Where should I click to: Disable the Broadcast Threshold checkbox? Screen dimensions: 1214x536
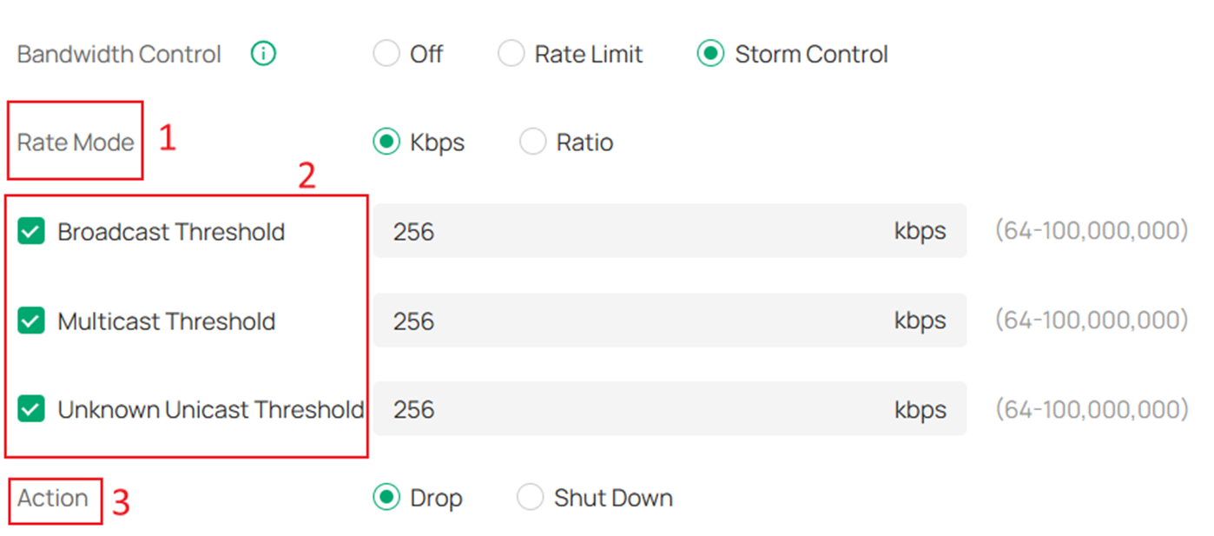pyautogui.click(x=30, y=231)
